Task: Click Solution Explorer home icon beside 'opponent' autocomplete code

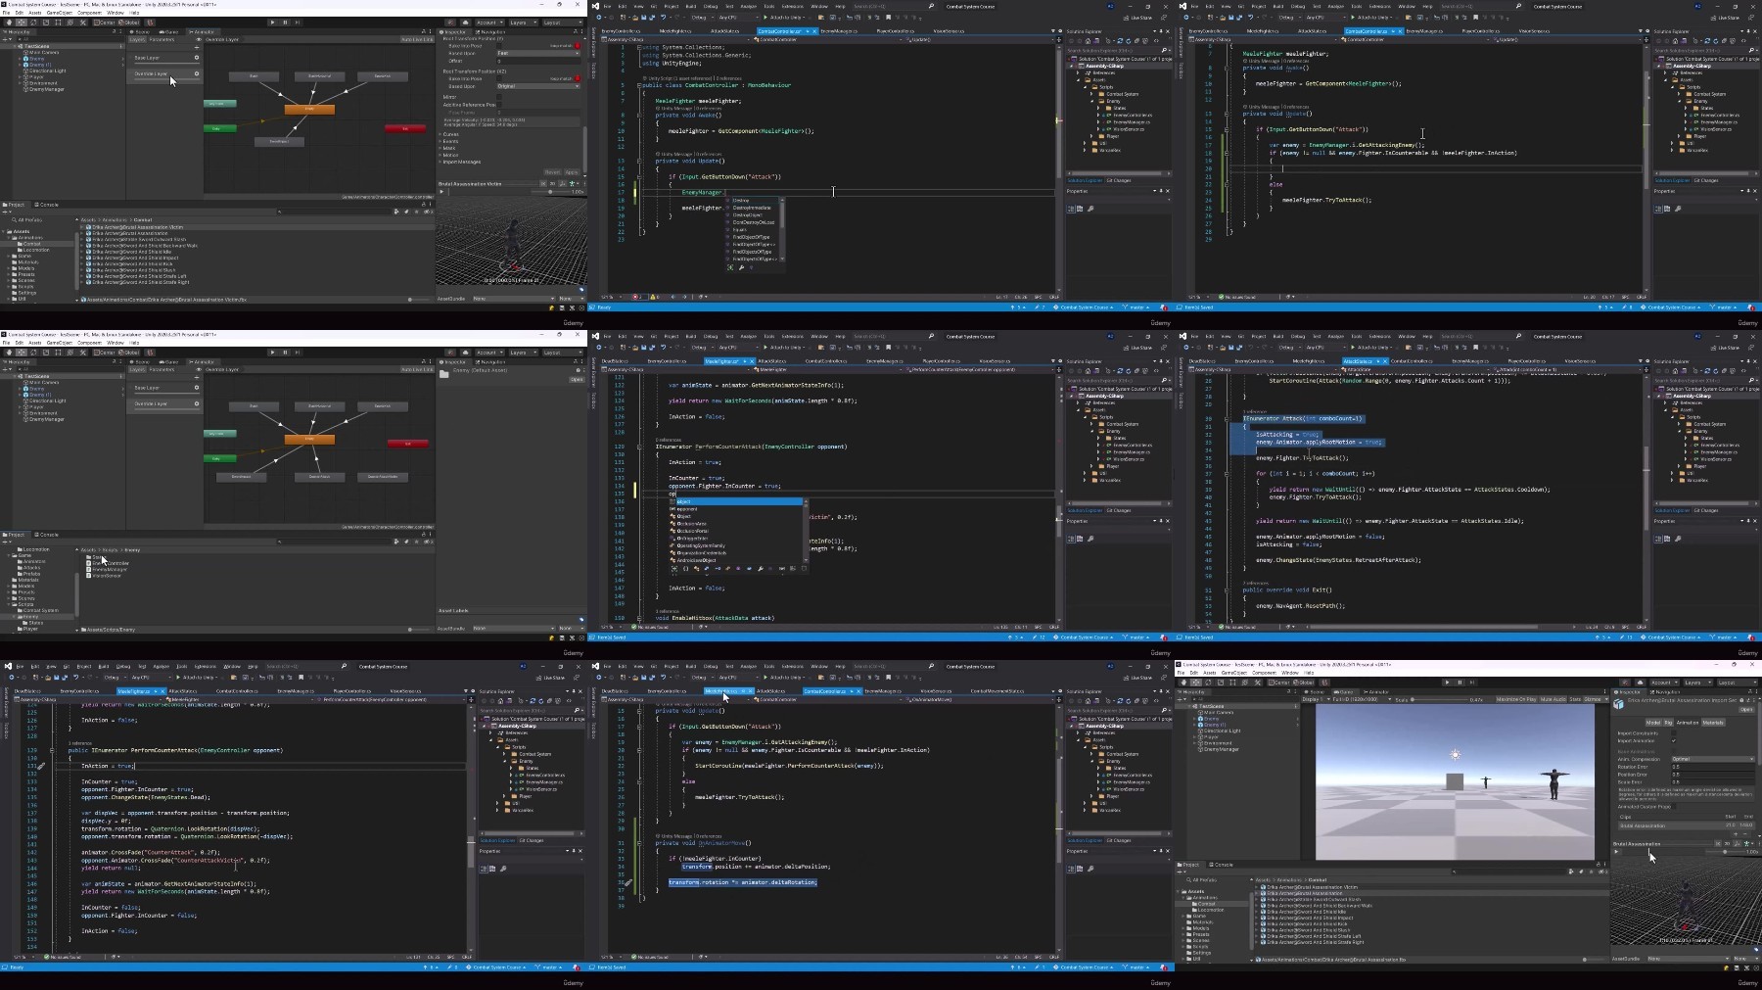Action: [1088, 371]
